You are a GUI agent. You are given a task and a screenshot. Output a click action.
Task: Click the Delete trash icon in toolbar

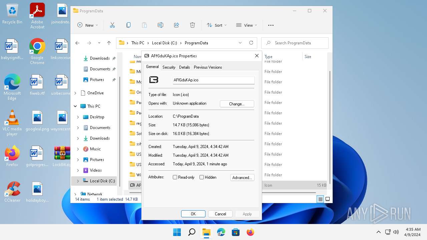pyautogui.click(x=192, y=25)
